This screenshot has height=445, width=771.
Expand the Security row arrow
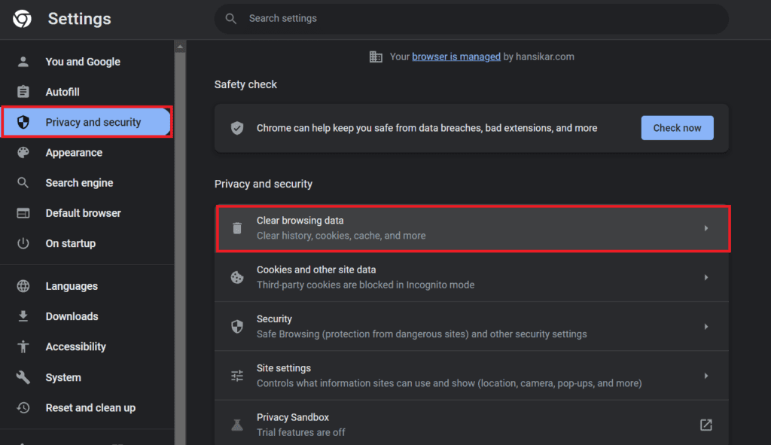pyautogui.click(x=705, y=327)
